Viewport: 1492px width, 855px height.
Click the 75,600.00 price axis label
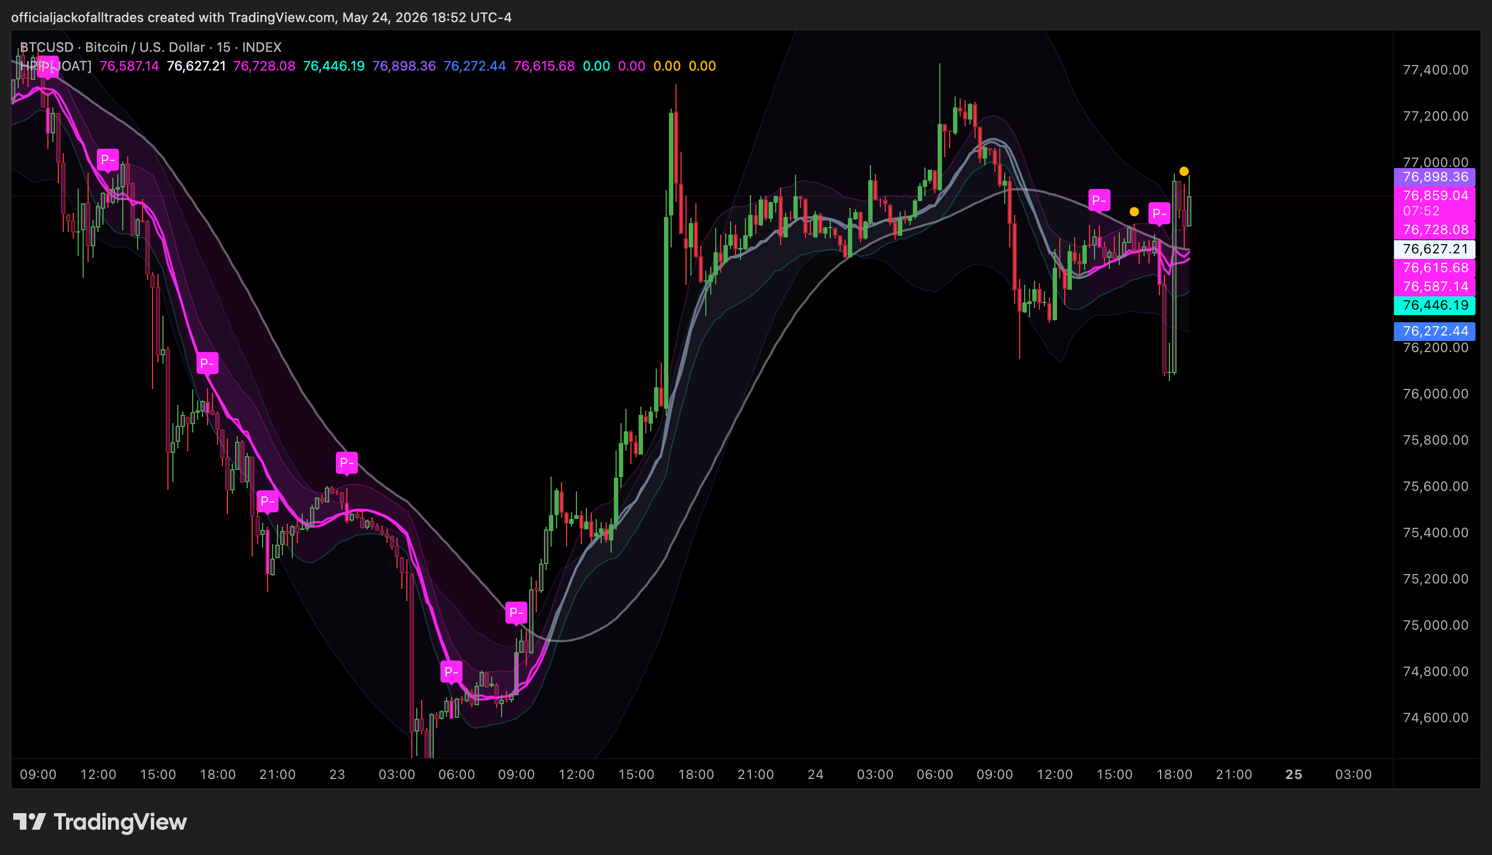(x=1436, y=486)
